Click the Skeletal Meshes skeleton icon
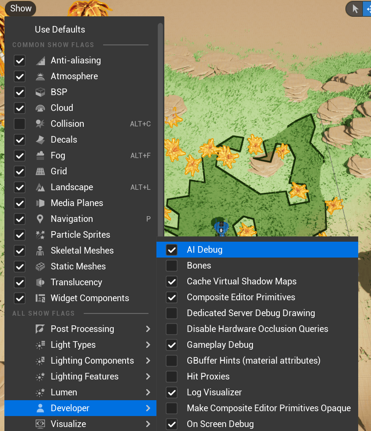 click(x=41, y=250)
